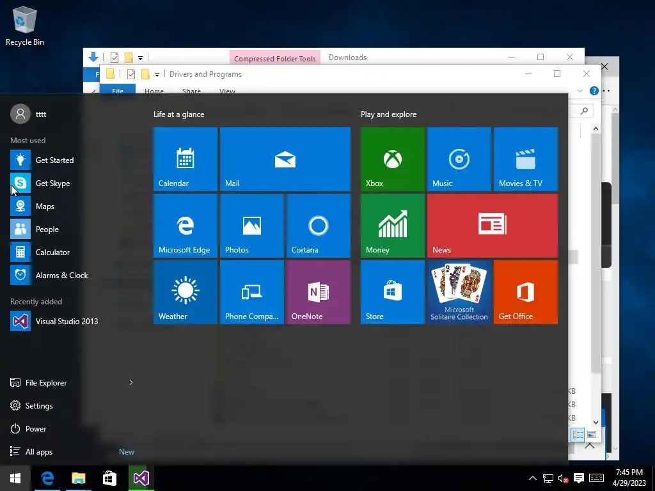The image size is (655, 491).
Task: Open the Money tile
Action: pos(393,226)
